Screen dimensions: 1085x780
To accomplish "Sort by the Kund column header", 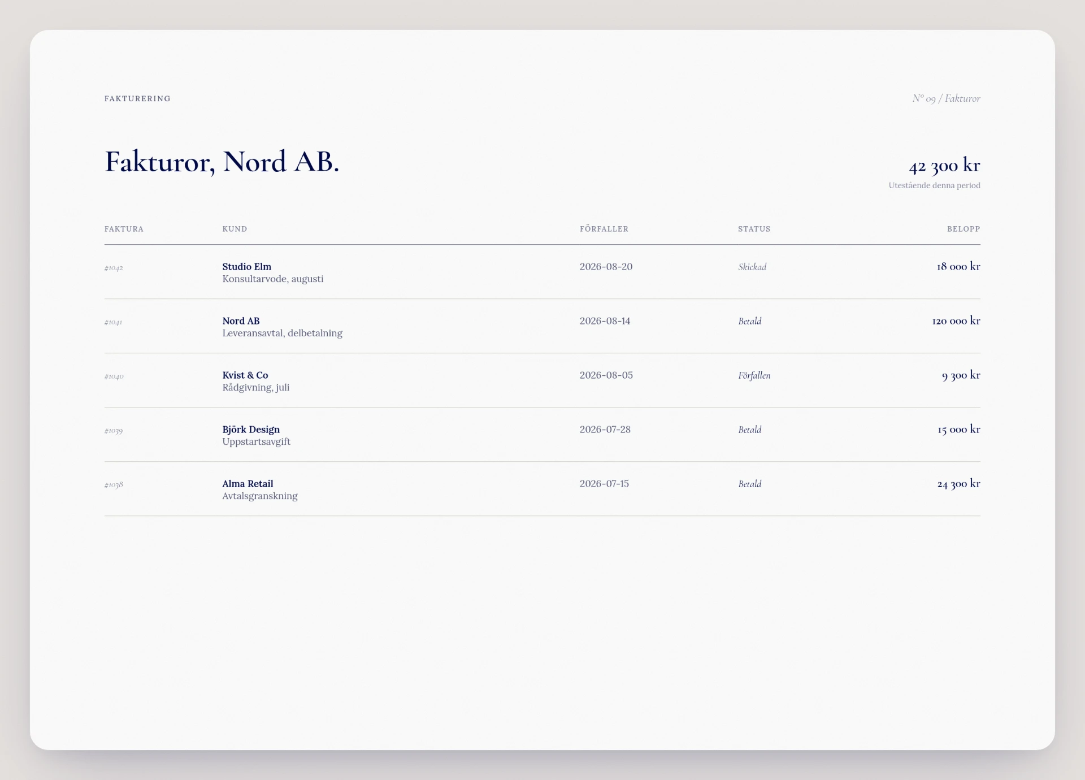I will [235, 229].
